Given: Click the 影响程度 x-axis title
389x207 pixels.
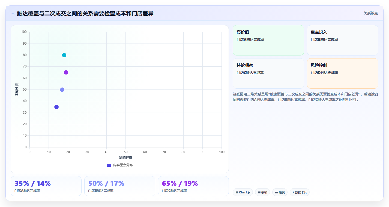Looking at the screenshot, I should (x=125, y=158).
